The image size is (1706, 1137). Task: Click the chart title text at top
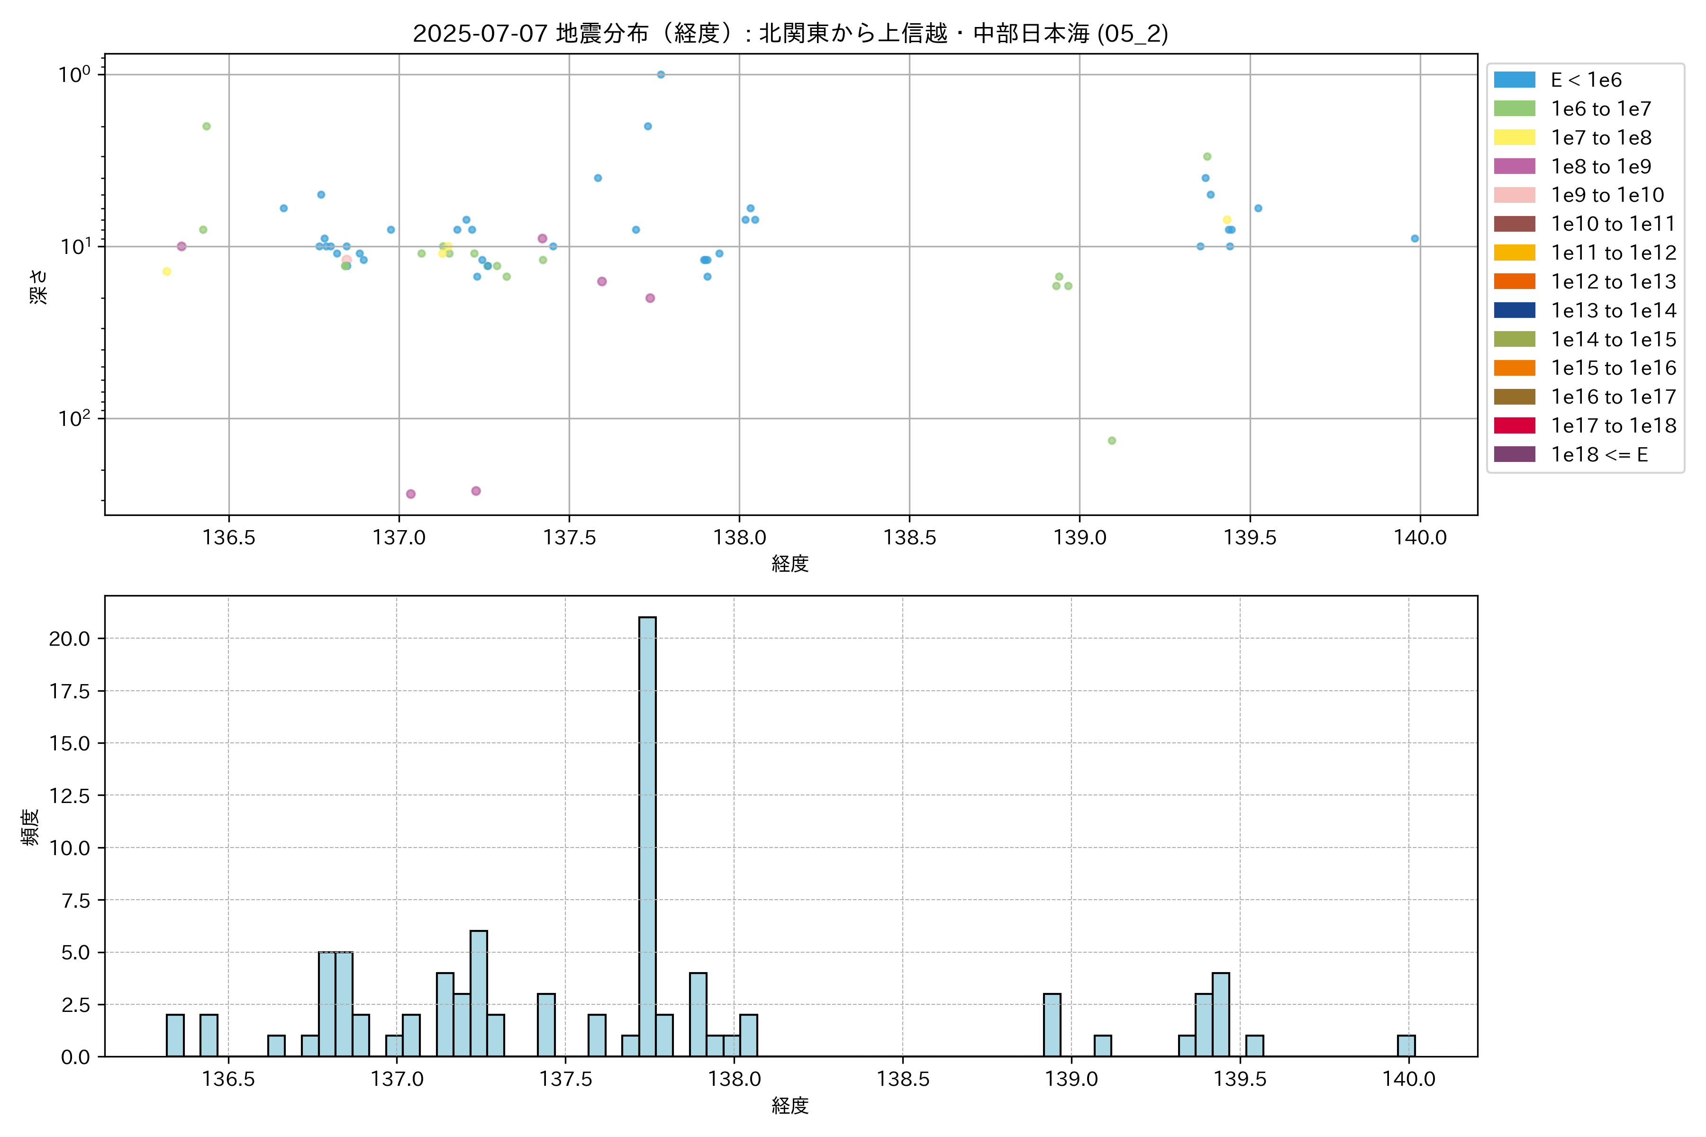click(x=790, y=33)
